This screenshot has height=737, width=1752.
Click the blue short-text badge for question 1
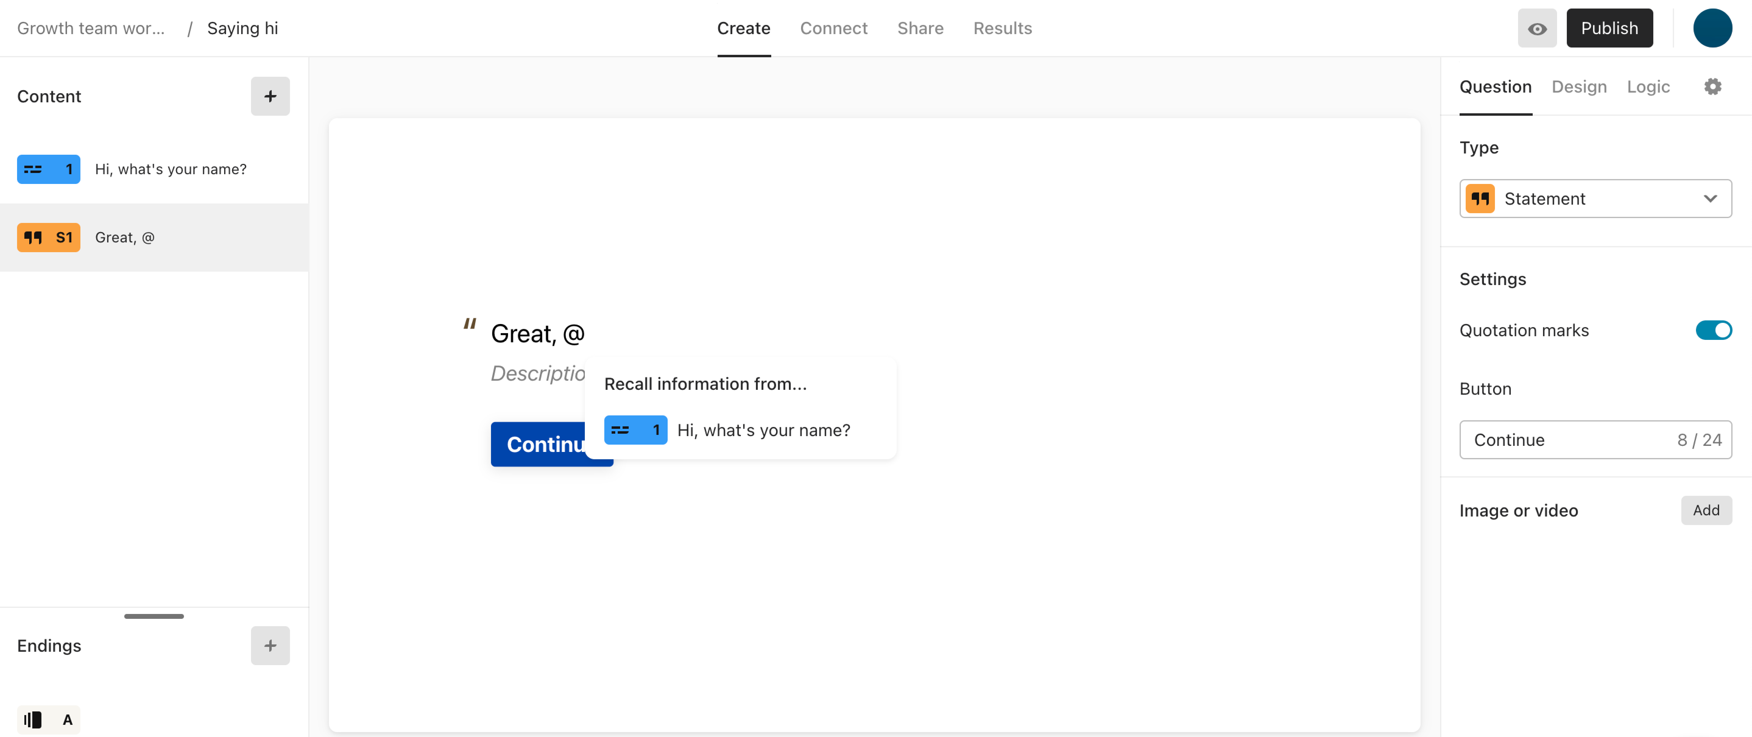click(48, 169)
